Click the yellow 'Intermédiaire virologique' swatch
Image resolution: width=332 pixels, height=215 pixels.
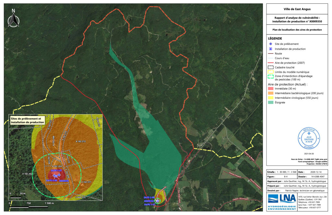[x=271, y=98]
